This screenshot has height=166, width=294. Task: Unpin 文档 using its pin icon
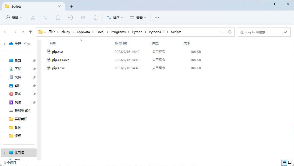tap(34, 77)
